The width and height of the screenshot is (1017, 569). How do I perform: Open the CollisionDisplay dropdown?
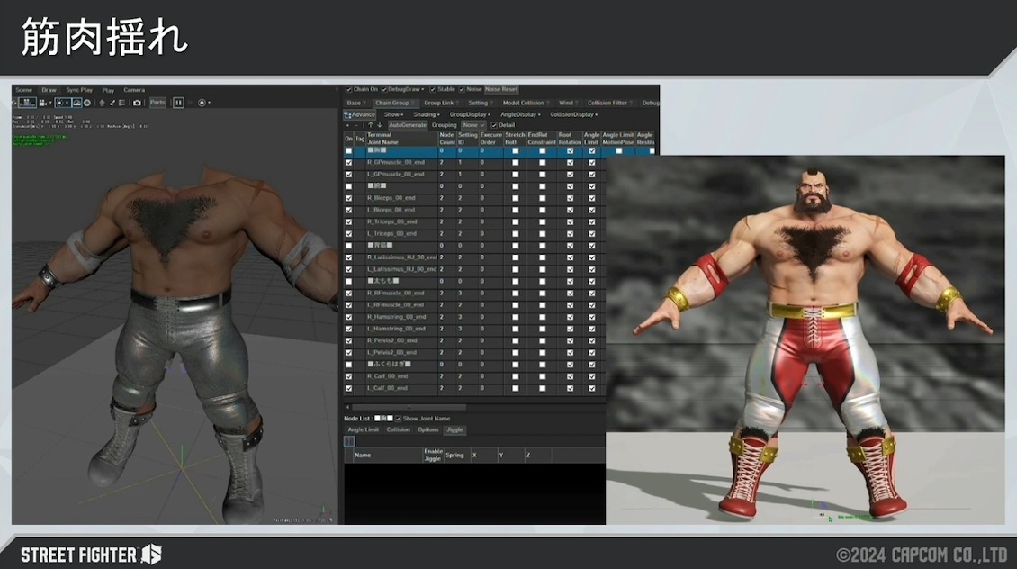(574, 114)
